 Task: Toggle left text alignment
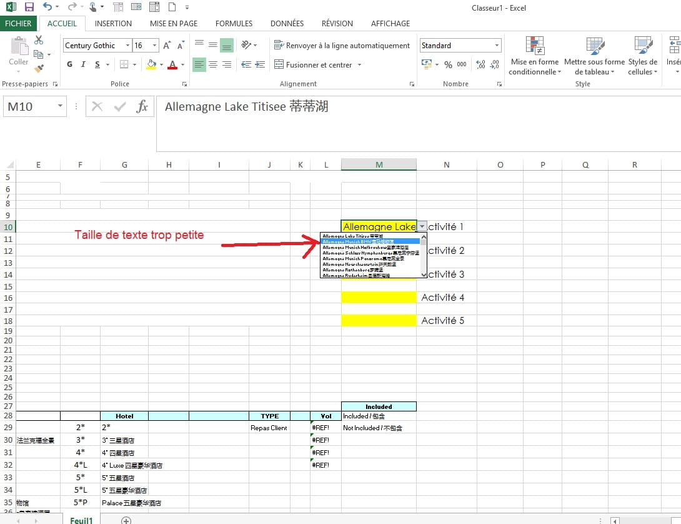(x=199, y=65)
